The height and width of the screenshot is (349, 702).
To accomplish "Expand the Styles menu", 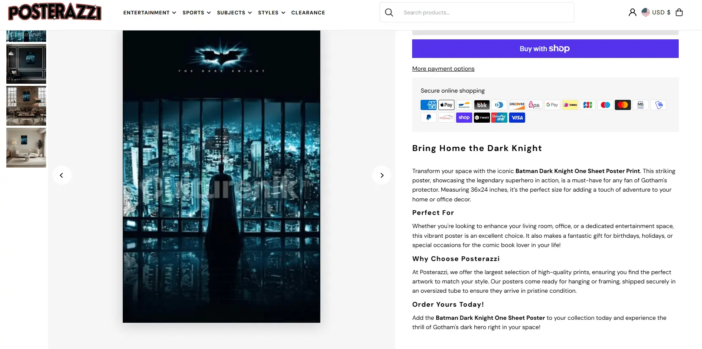I will (x=272, y=13).
